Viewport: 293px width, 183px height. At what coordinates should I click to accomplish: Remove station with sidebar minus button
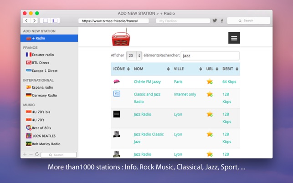point(31,154)
